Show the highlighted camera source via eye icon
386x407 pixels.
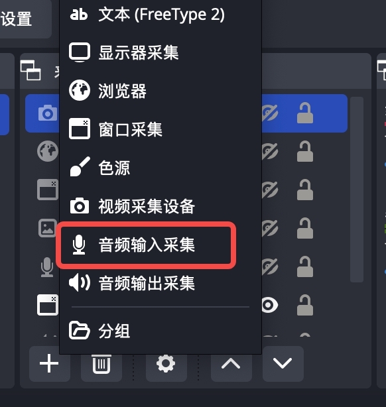pyautogui.click(x=269, y=113)
